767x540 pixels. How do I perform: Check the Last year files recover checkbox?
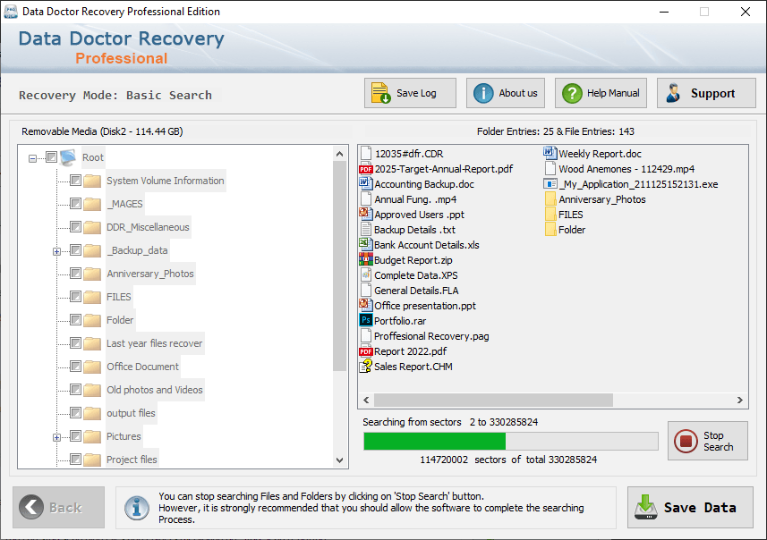[75, 343]
